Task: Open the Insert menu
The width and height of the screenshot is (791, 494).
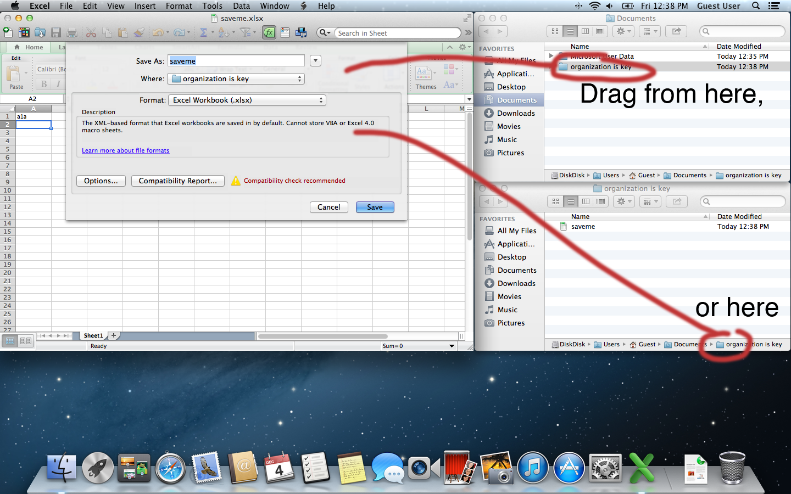Action: click(x=145, y=5)
